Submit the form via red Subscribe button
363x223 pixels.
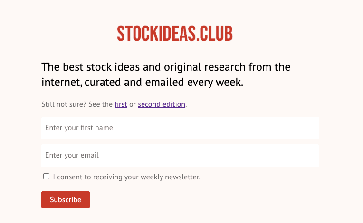click(66, 200)
